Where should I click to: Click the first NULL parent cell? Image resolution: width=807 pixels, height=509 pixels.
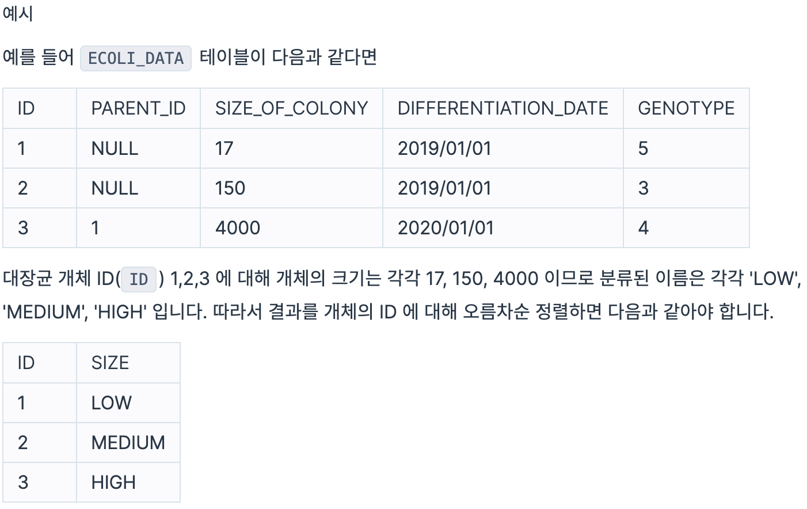point(138,148)
